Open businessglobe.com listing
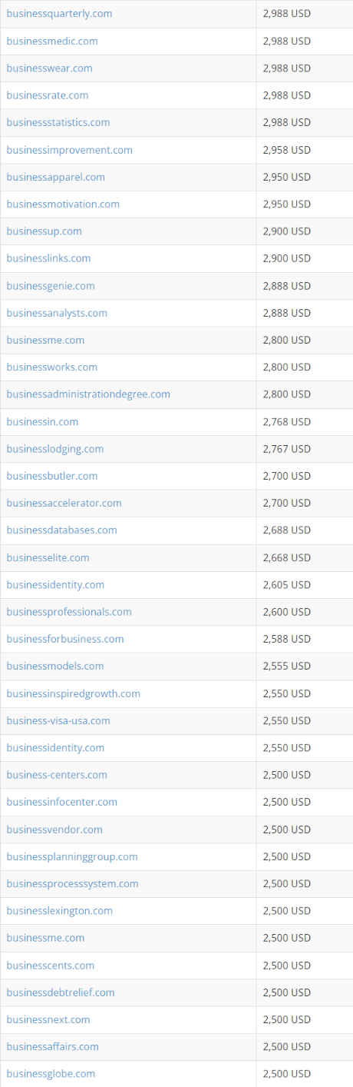The height and width of the screenshot is (1087, 353). pos(51,1073)
